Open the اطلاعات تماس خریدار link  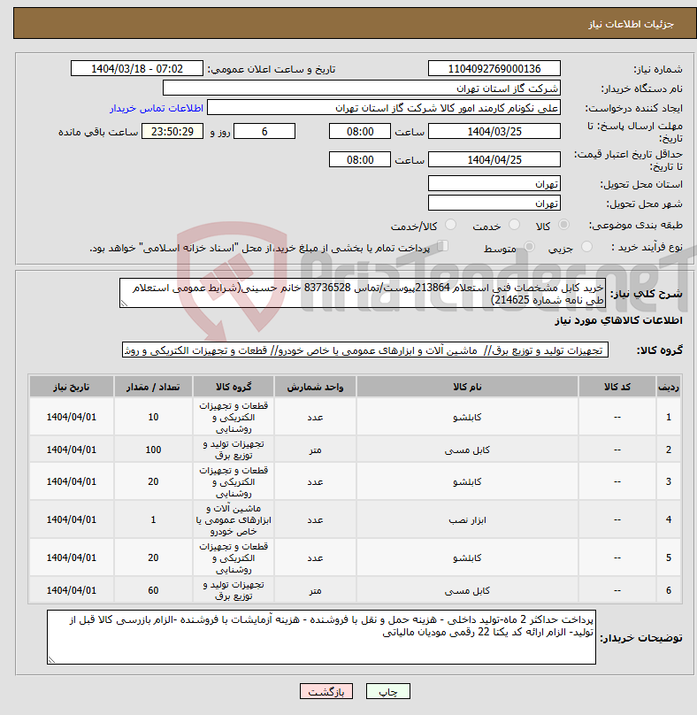[157, 108]
